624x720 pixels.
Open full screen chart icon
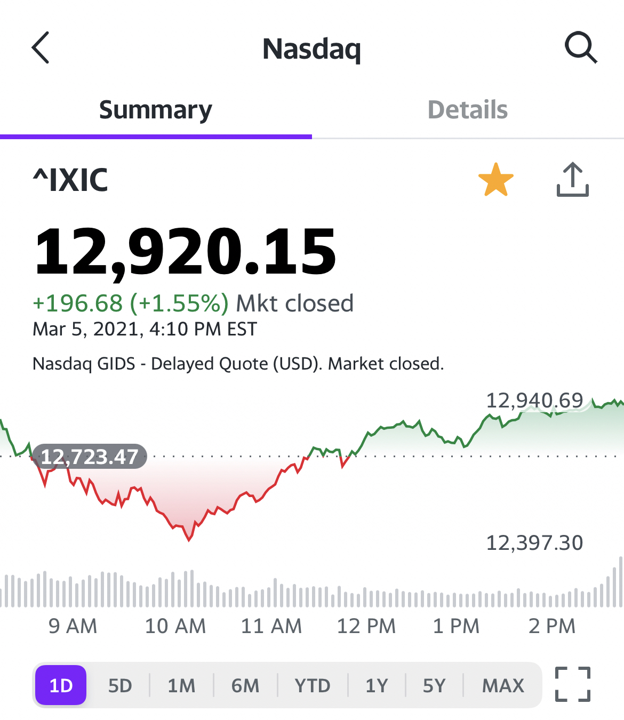[x=573, y=684]
